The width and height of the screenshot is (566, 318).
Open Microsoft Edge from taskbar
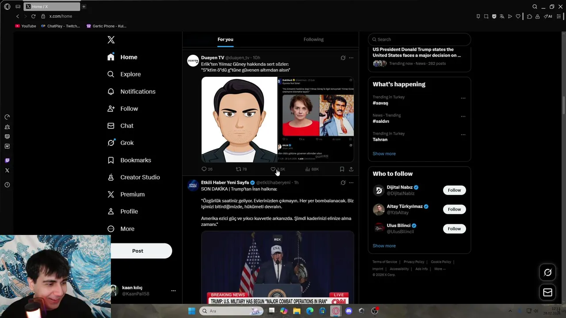[310, 311]
